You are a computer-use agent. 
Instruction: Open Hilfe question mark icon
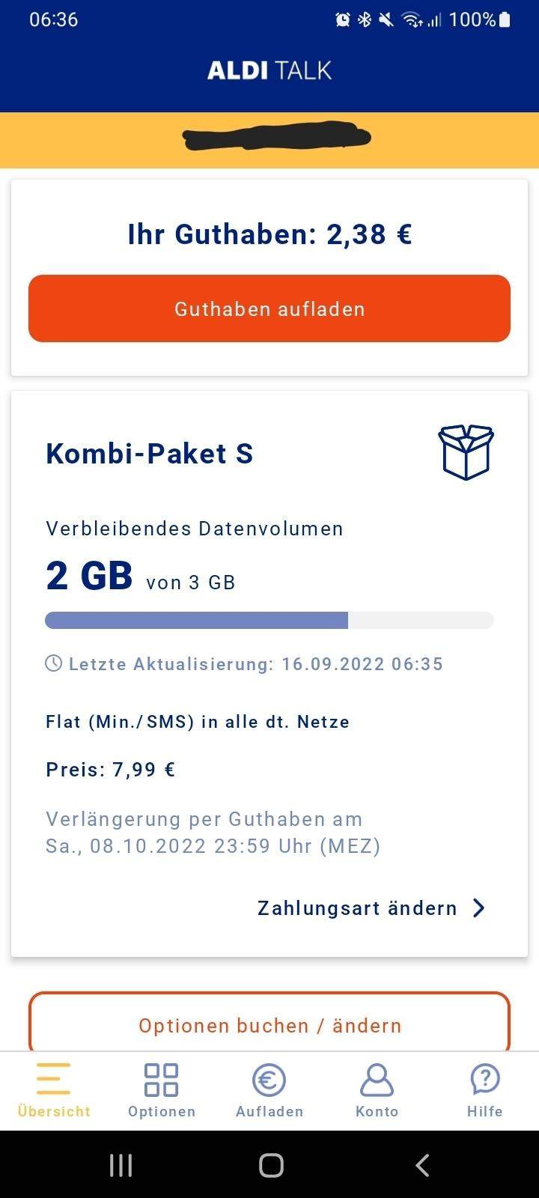[x=485, y=1079]
